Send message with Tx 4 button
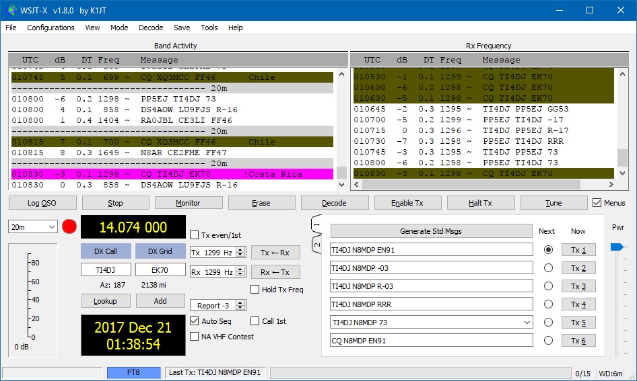Viewport: 637px width, 381px height. tap(578, 304)
